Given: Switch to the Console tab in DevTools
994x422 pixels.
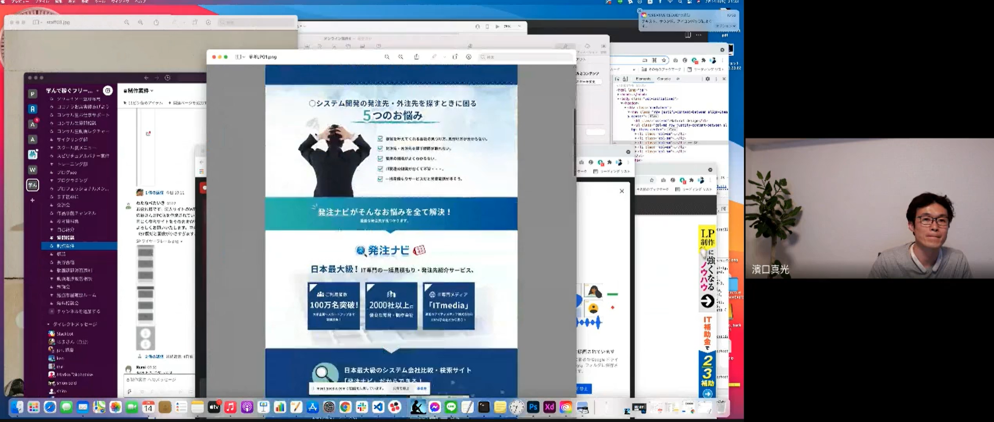Looking at the screenshot, I should tap(664, 79).
